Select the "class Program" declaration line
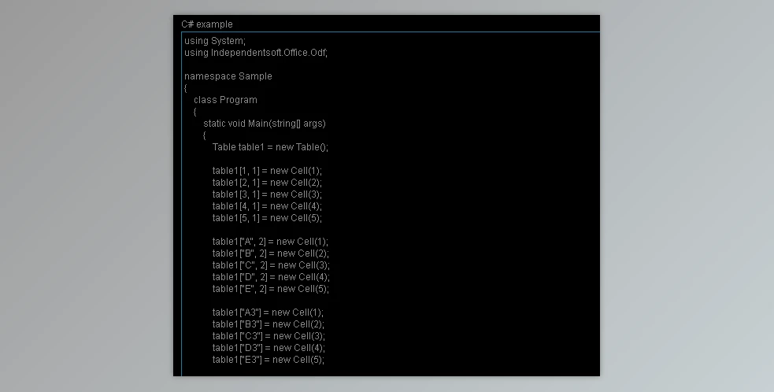774x392 pixels. click(225, 100)
